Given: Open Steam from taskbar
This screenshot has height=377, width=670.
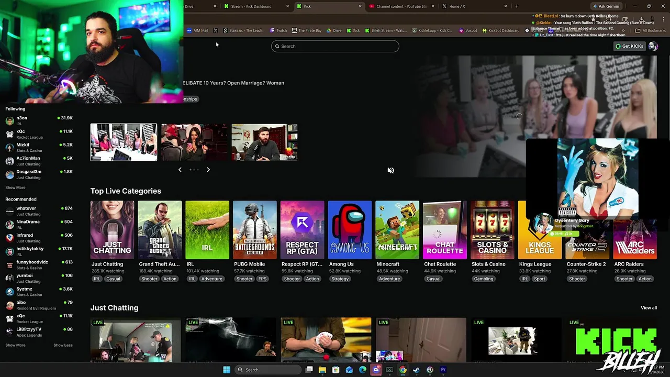Looking at the screenshot, I should pyautogui.click(x=416, y=370).
